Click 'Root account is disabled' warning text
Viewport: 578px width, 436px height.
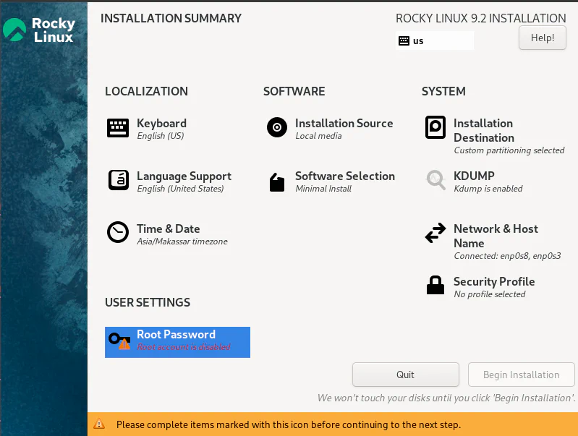point(184,347)
